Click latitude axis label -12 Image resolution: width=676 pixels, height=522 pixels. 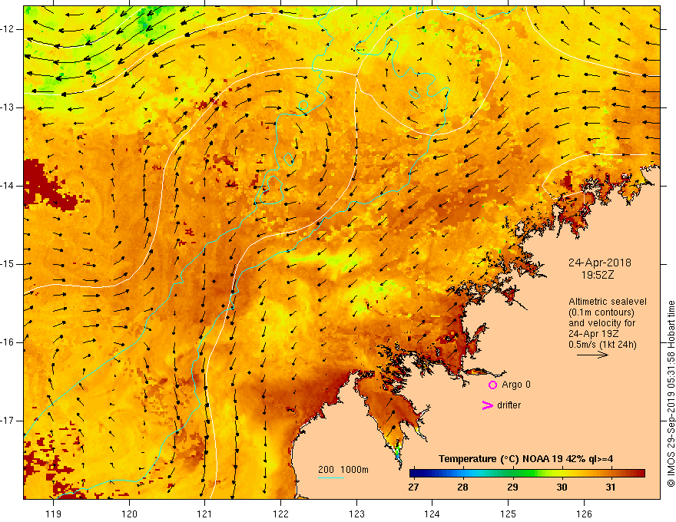pos(8,29)
